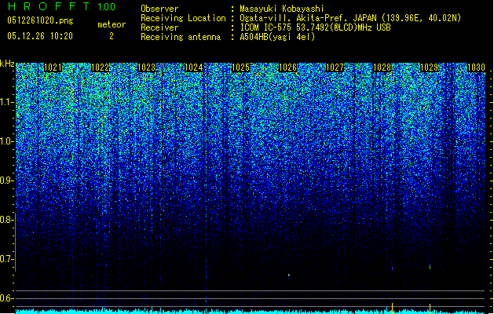Viewport: 494px width, 314px height.
Task: Click the 1027 time marker
Action: pos(335,68)
